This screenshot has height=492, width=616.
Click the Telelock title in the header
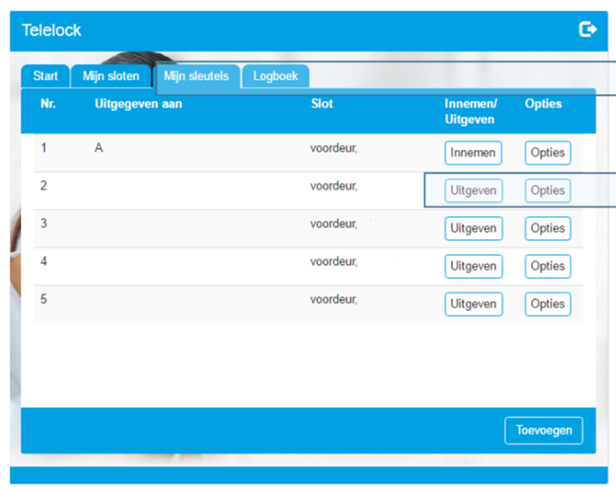(x=51, y=30)
